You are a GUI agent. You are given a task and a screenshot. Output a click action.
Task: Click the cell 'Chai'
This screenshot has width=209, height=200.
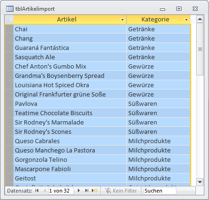[x=70, y=29]
